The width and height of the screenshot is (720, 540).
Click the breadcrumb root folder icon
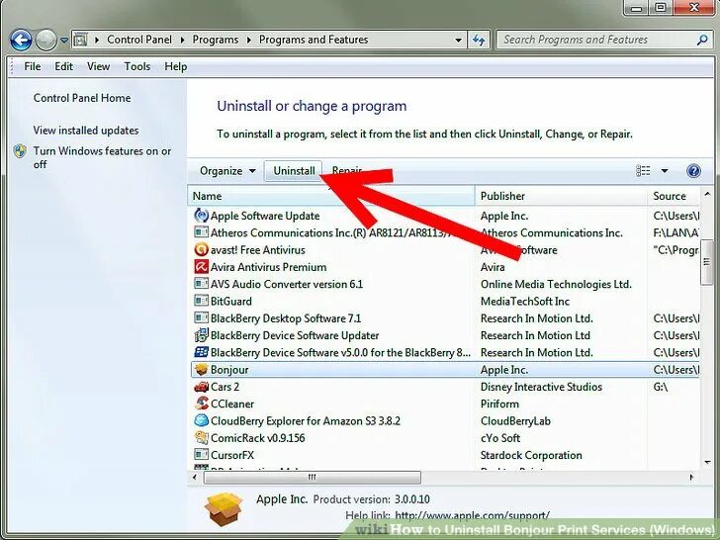click(x=80, y=40)
